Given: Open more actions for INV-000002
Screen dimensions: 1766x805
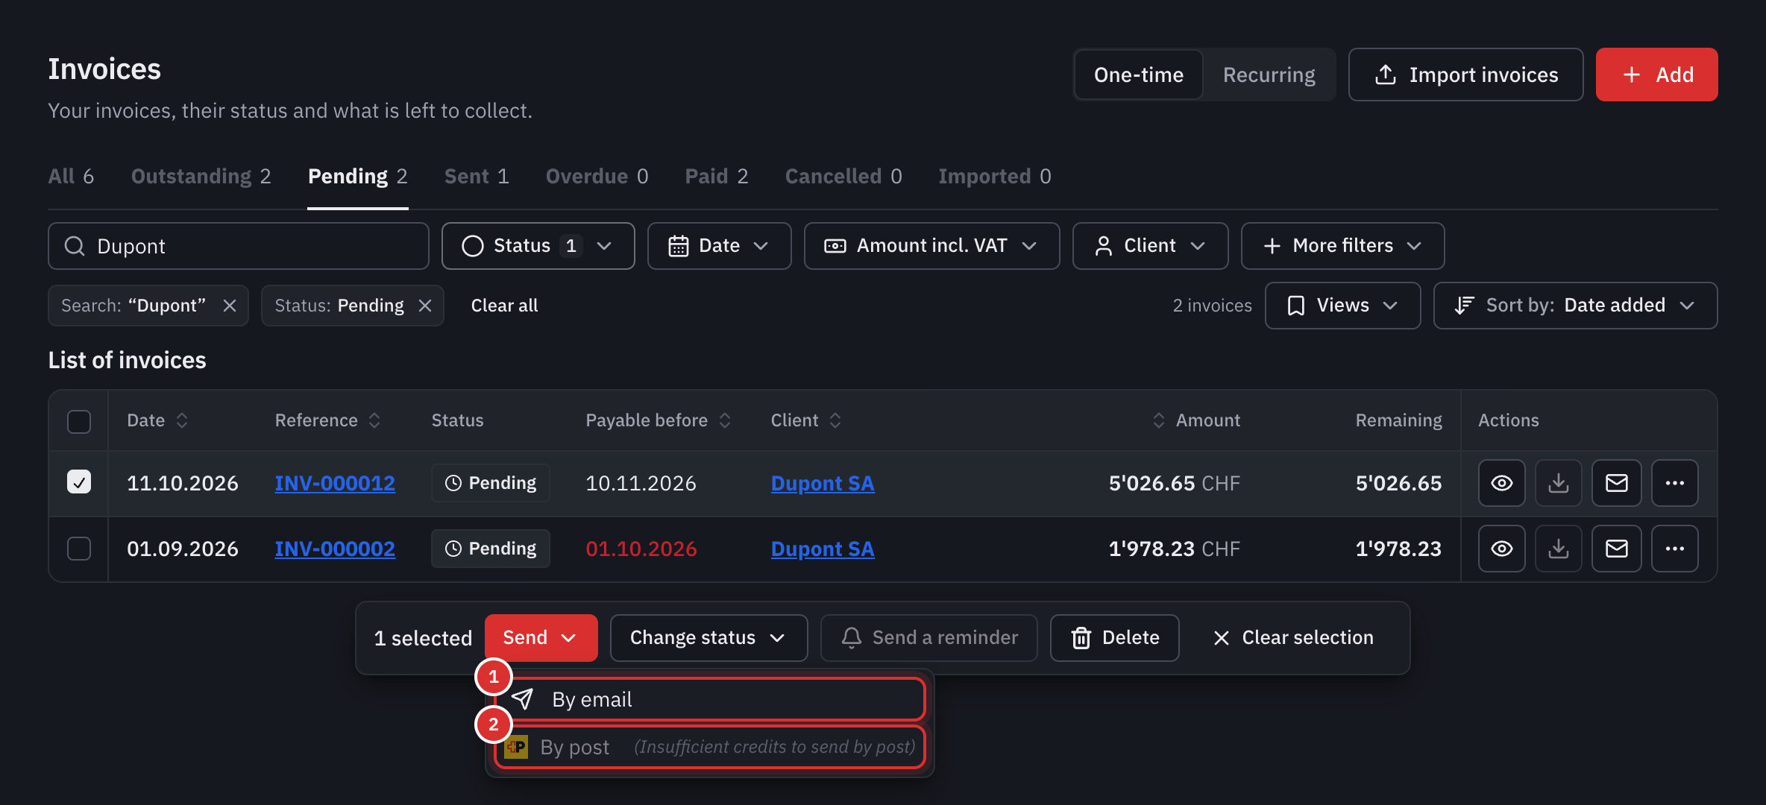Looking at the screenshot, I should point(1674,549).
